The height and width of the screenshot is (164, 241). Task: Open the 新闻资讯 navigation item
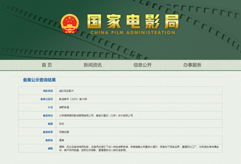(93, 65)
